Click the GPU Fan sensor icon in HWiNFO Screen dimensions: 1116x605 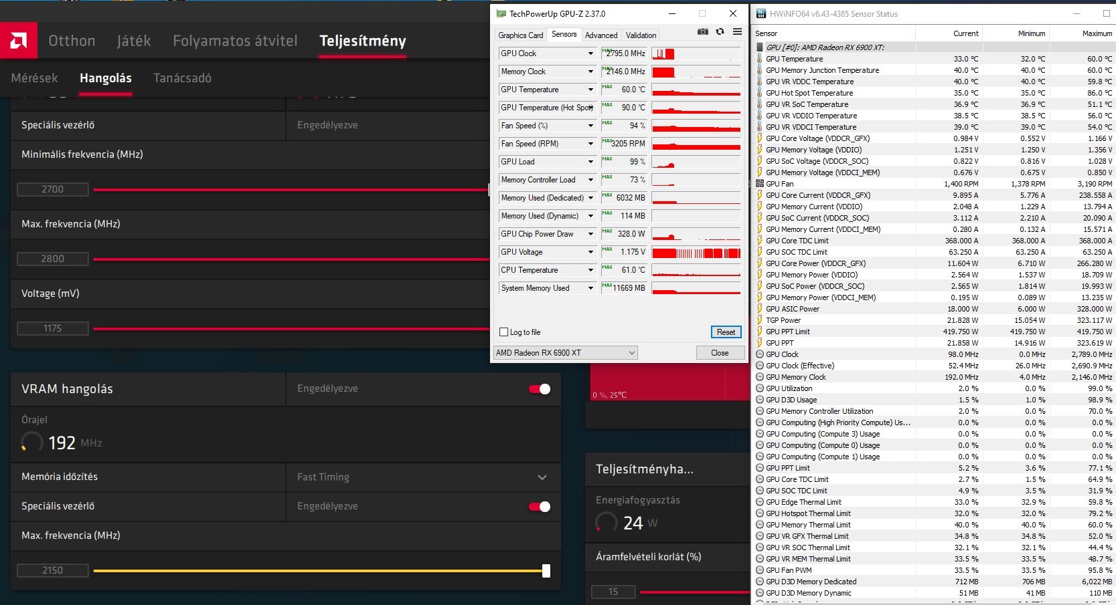click(759, 184)
